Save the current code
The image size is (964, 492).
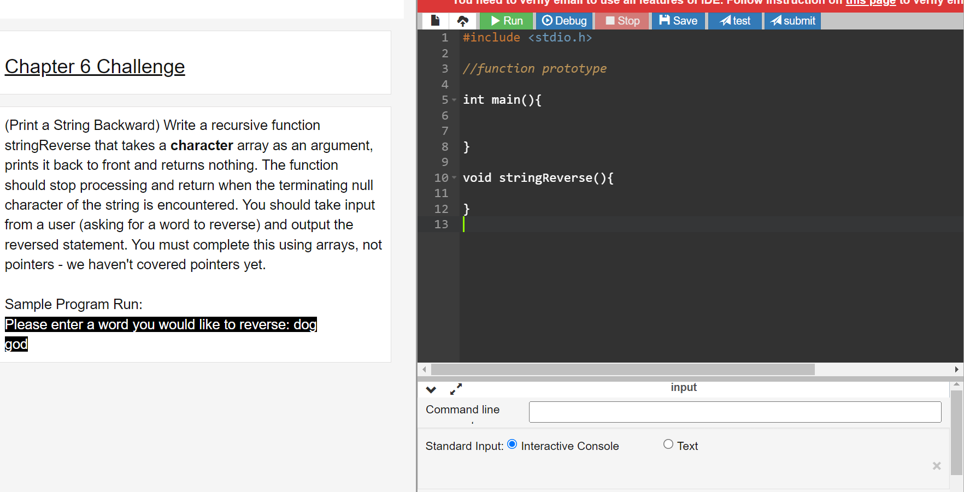(x=678, y=20)
